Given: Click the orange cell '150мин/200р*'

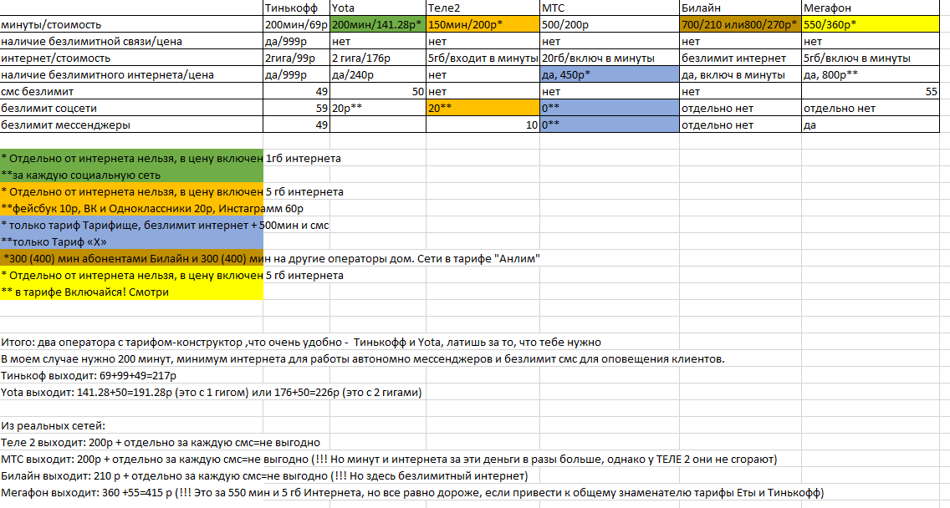Looking at the screenshot, I should (x=483, y=25).
